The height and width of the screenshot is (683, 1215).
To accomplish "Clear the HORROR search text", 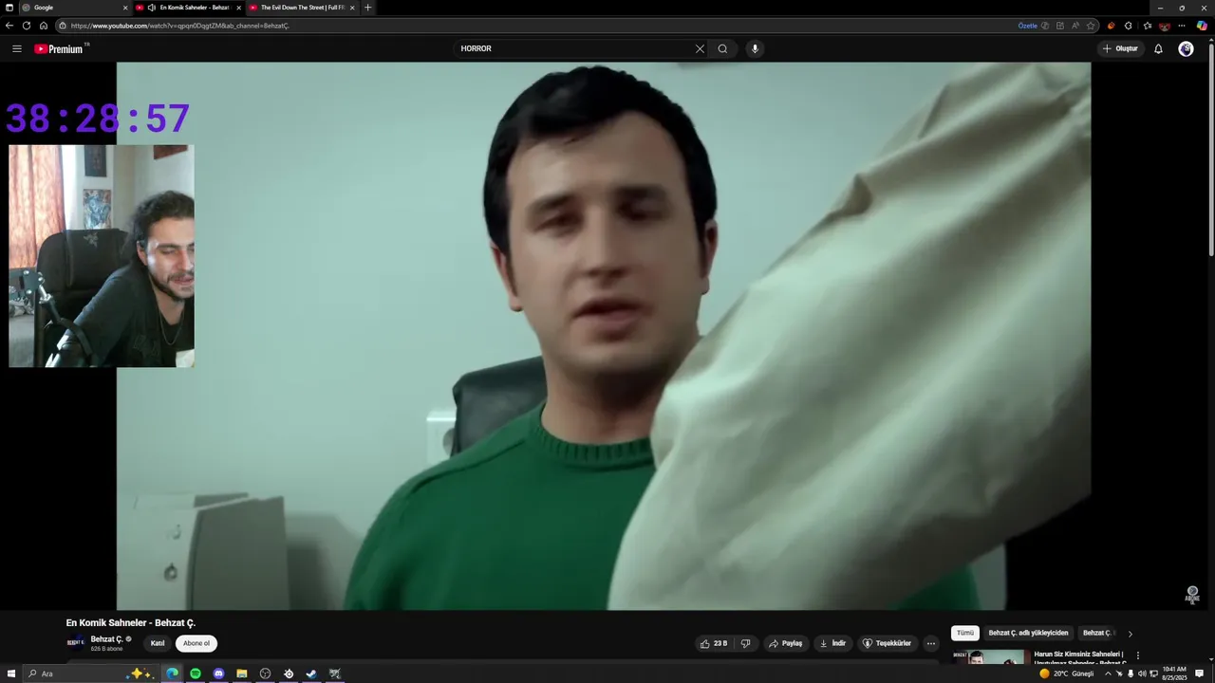I will (700, 48).
